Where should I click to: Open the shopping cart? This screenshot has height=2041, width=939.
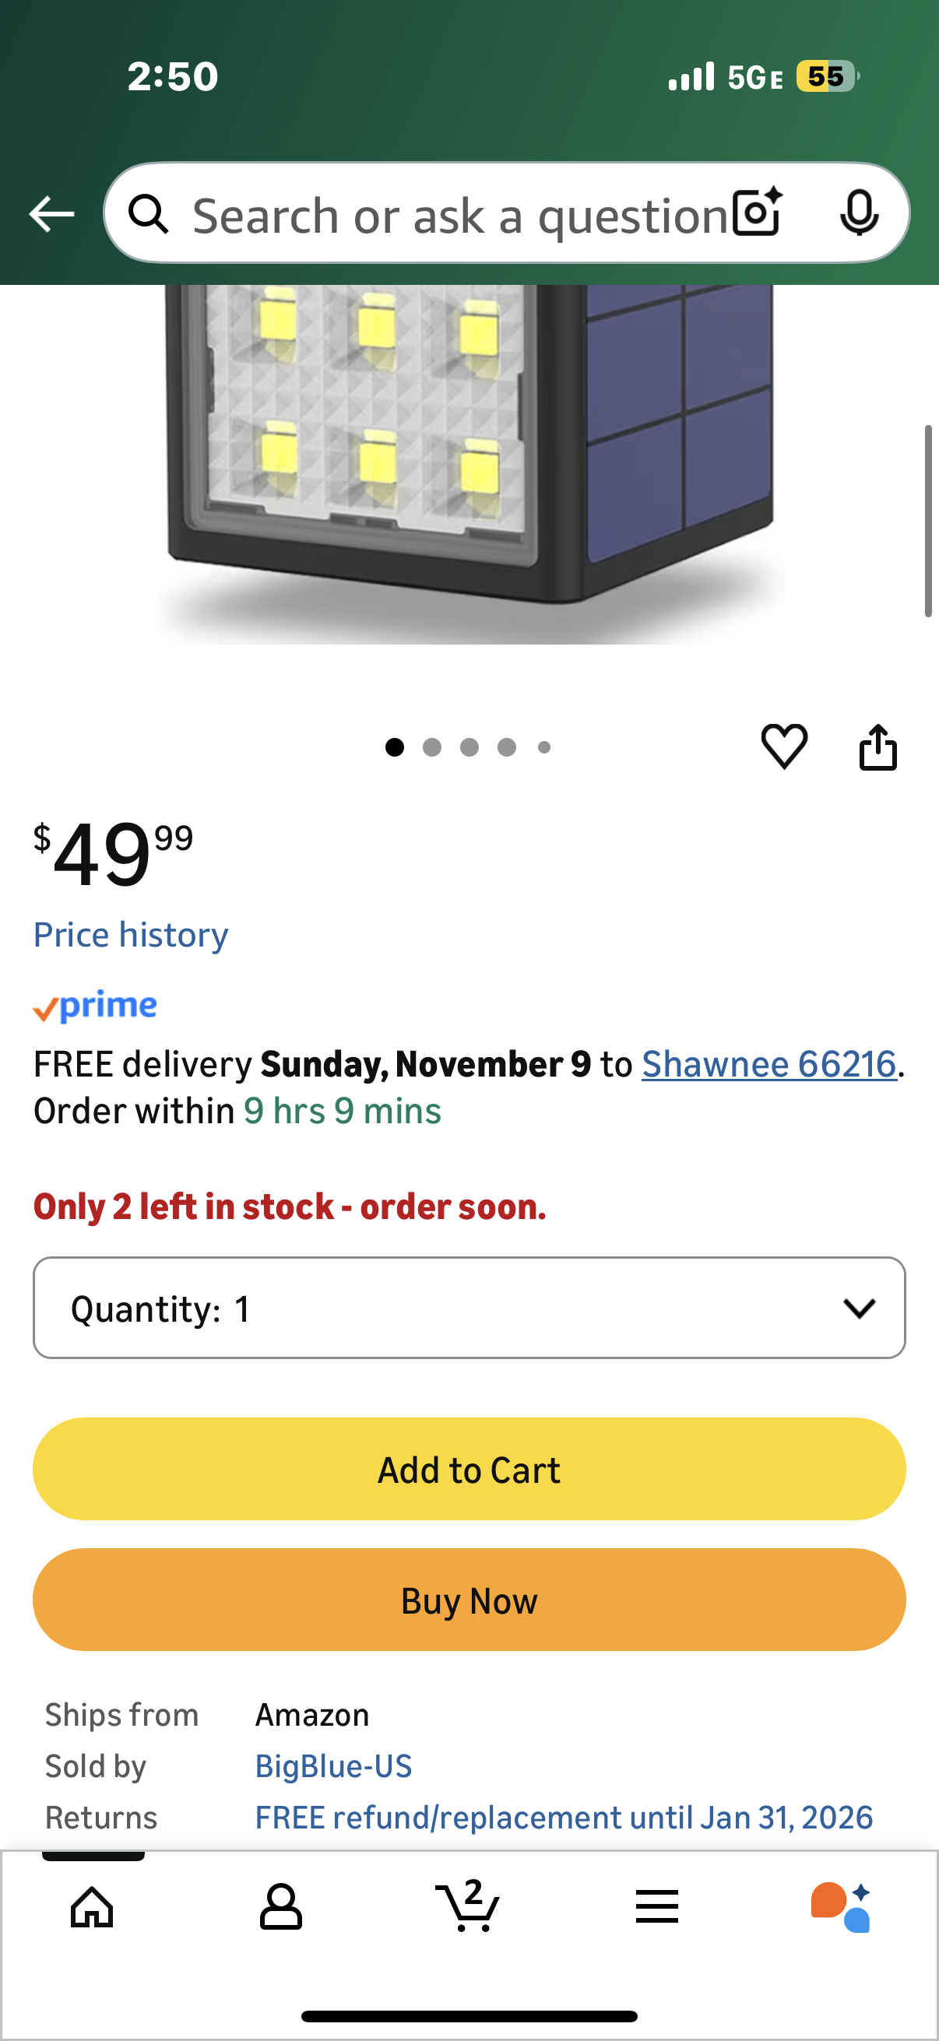(x=468, y=1906)
